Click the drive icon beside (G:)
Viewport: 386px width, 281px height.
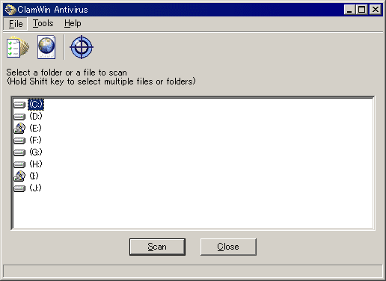[x=19, y=152]
